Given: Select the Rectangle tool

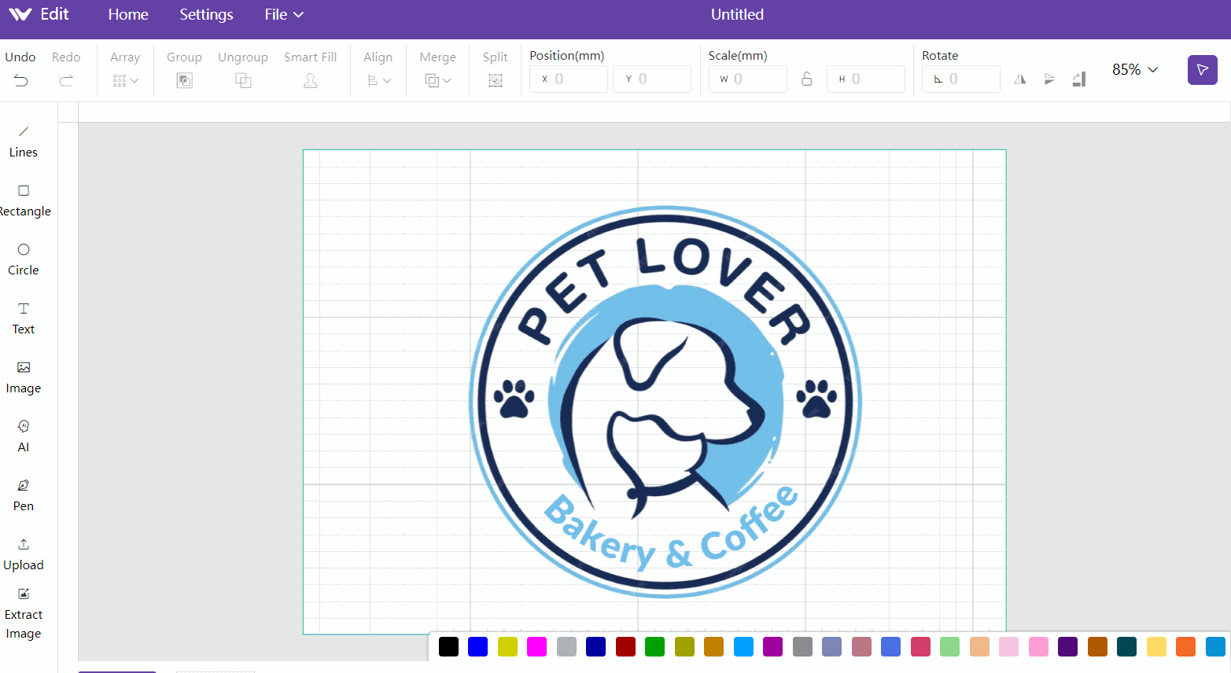Looking at the screenshot, I should 24,200.
